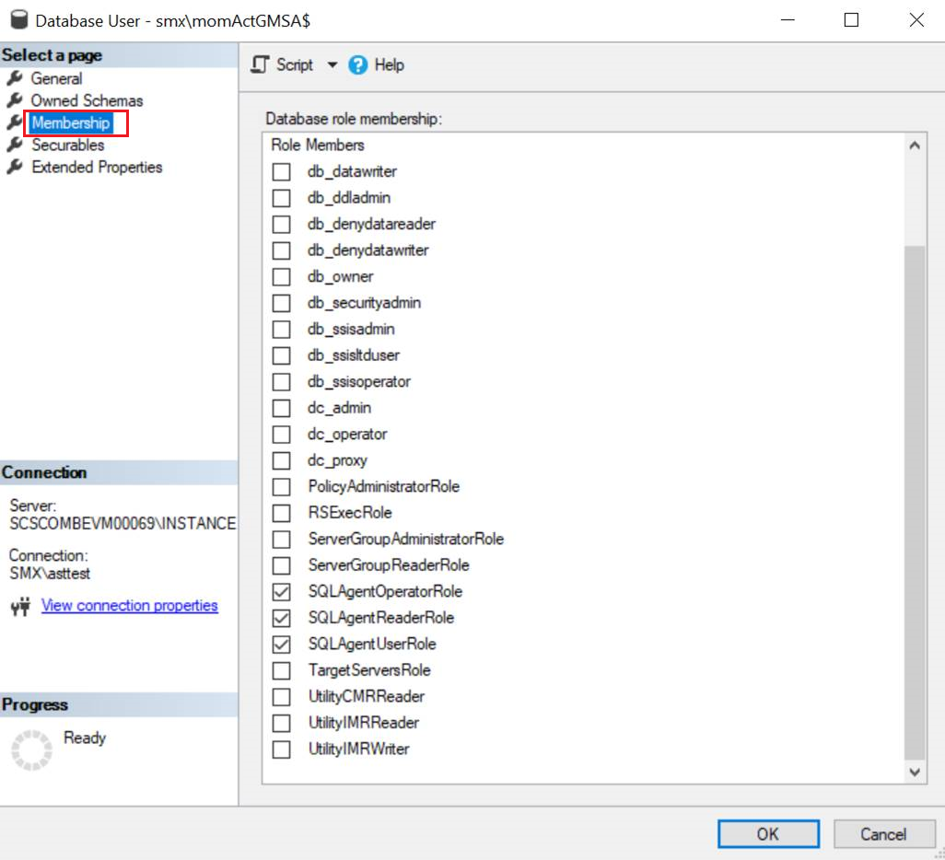
Task: Click the Cancel button
Action: coord(883,833)
